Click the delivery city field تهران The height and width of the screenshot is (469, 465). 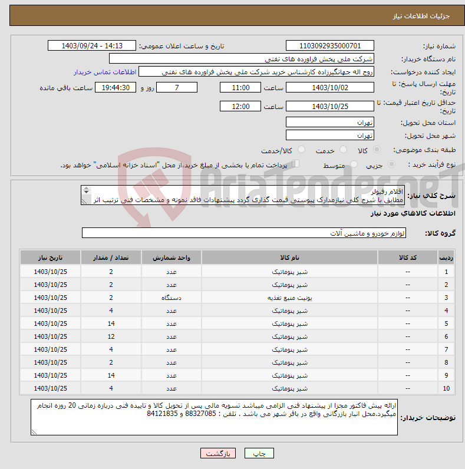pyautogui.click(x=330, y=135)
